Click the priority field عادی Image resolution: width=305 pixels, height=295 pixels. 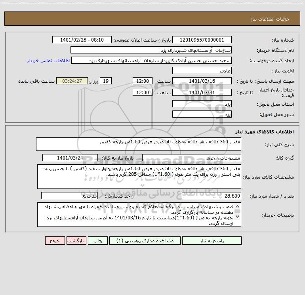point(202,70)
